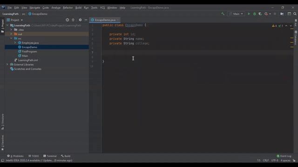This screenshot has height=167, width=298.
Task: Open Project panel settings gear
Action: (80, 20)
